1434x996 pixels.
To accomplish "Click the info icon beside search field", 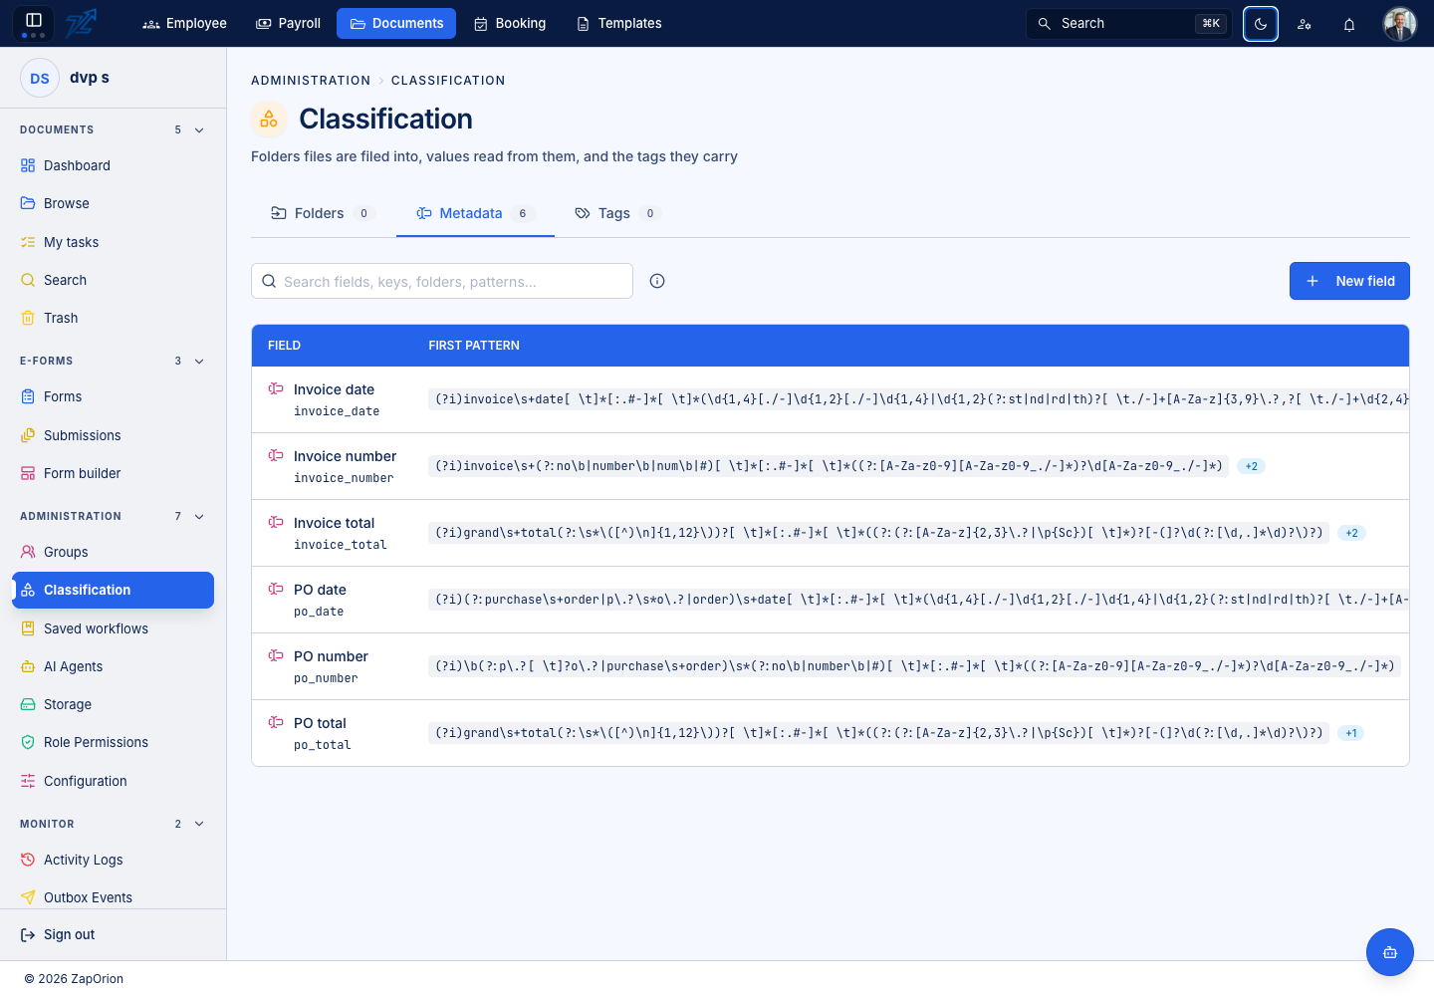I will click(657, 281).
